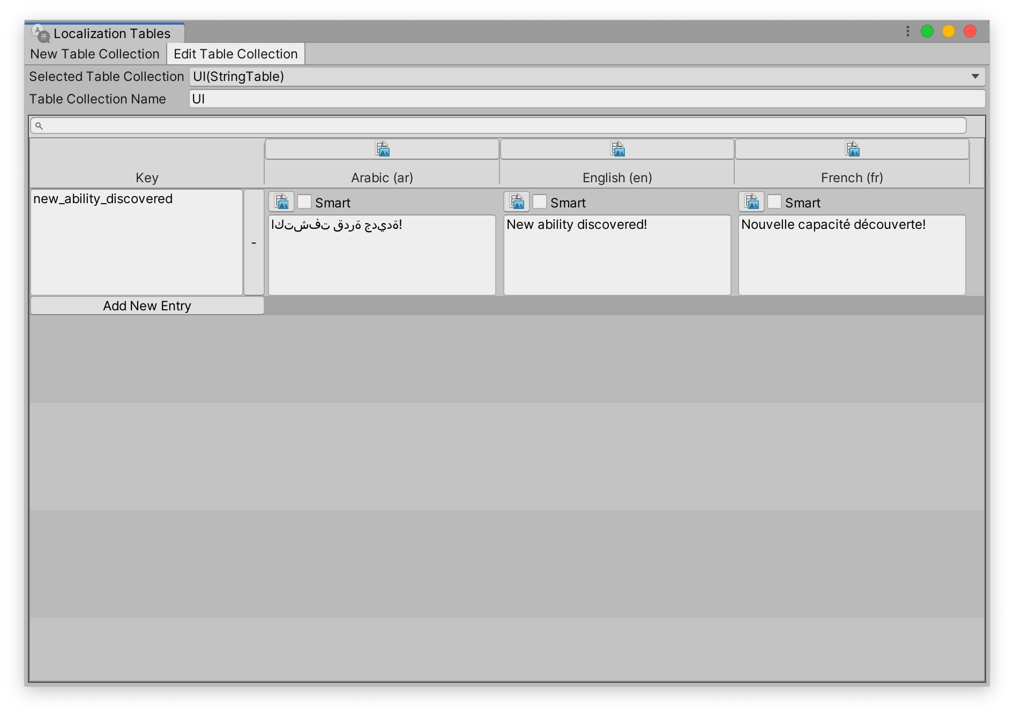Open the English column table properties icon
The image size is (1014, 715).
(x=617, y=149)
